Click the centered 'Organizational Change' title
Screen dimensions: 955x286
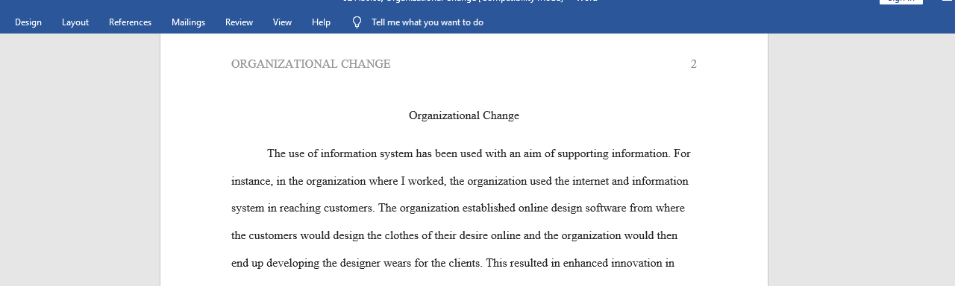coord(464,115)
